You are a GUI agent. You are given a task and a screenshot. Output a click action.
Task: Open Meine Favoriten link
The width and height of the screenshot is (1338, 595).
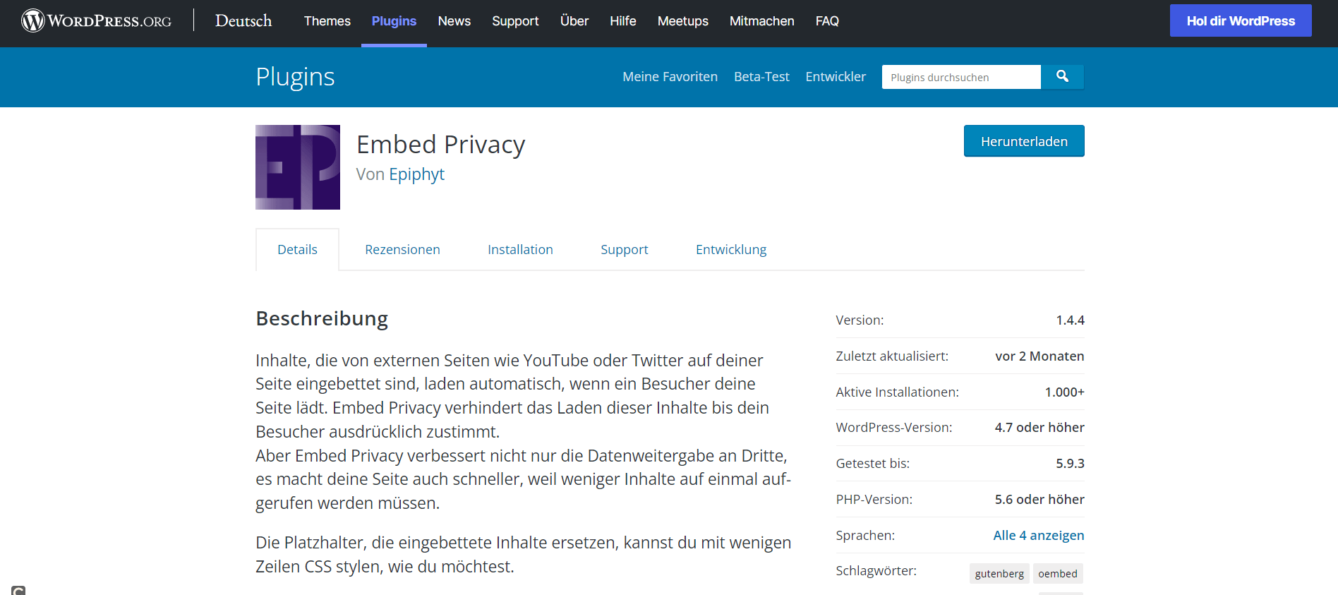670,77
